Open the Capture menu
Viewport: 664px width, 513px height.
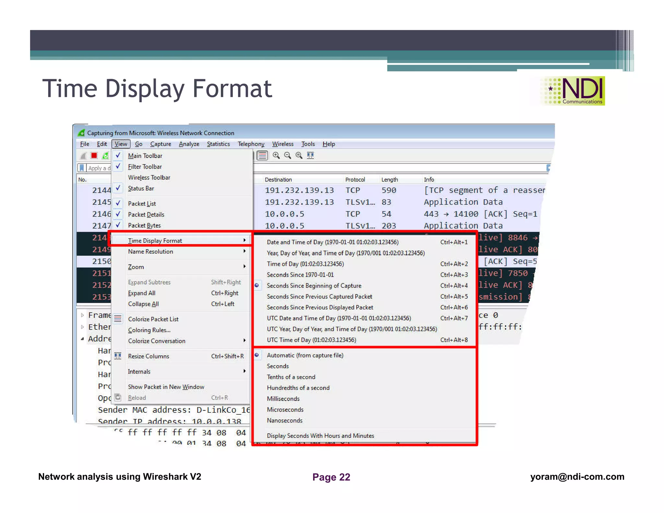[x=160, y=144]
